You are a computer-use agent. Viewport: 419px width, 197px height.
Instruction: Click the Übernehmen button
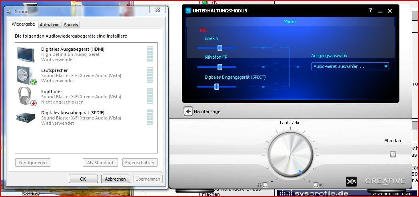148,179
